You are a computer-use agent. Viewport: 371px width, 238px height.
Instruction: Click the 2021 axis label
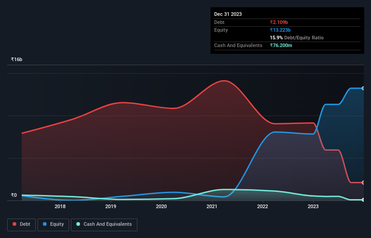212,206
